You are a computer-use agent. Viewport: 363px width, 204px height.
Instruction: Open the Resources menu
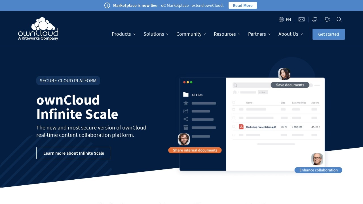tap(225, 34)
